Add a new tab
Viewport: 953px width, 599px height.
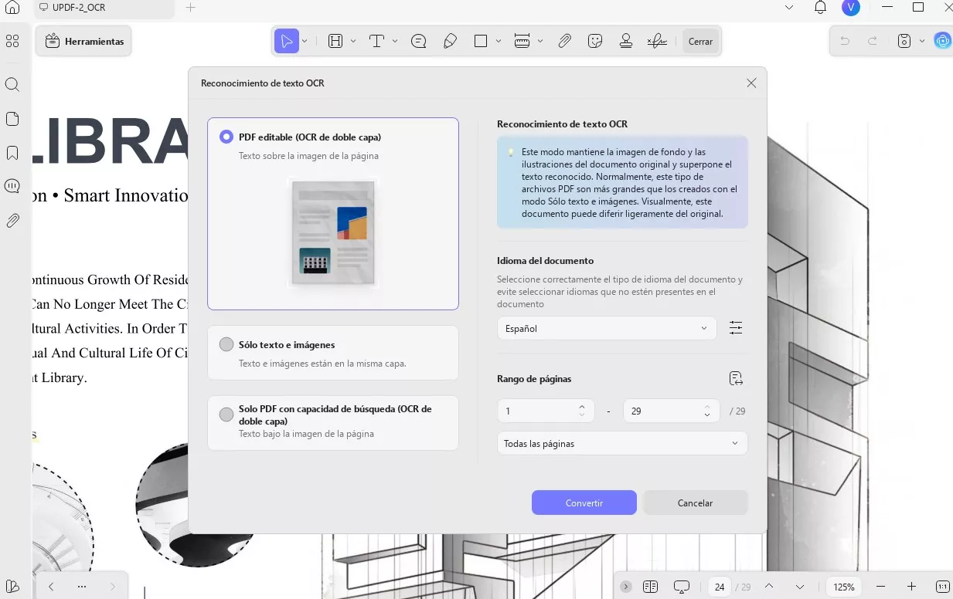click(x=191, y=8)
